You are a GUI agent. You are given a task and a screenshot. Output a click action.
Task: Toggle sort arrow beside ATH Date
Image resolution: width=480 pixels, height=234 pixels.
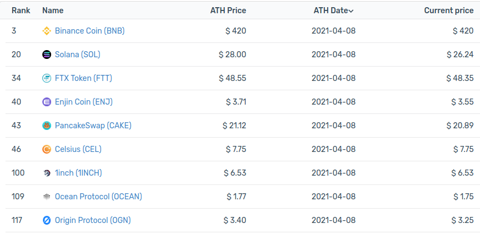pos(351,11)
